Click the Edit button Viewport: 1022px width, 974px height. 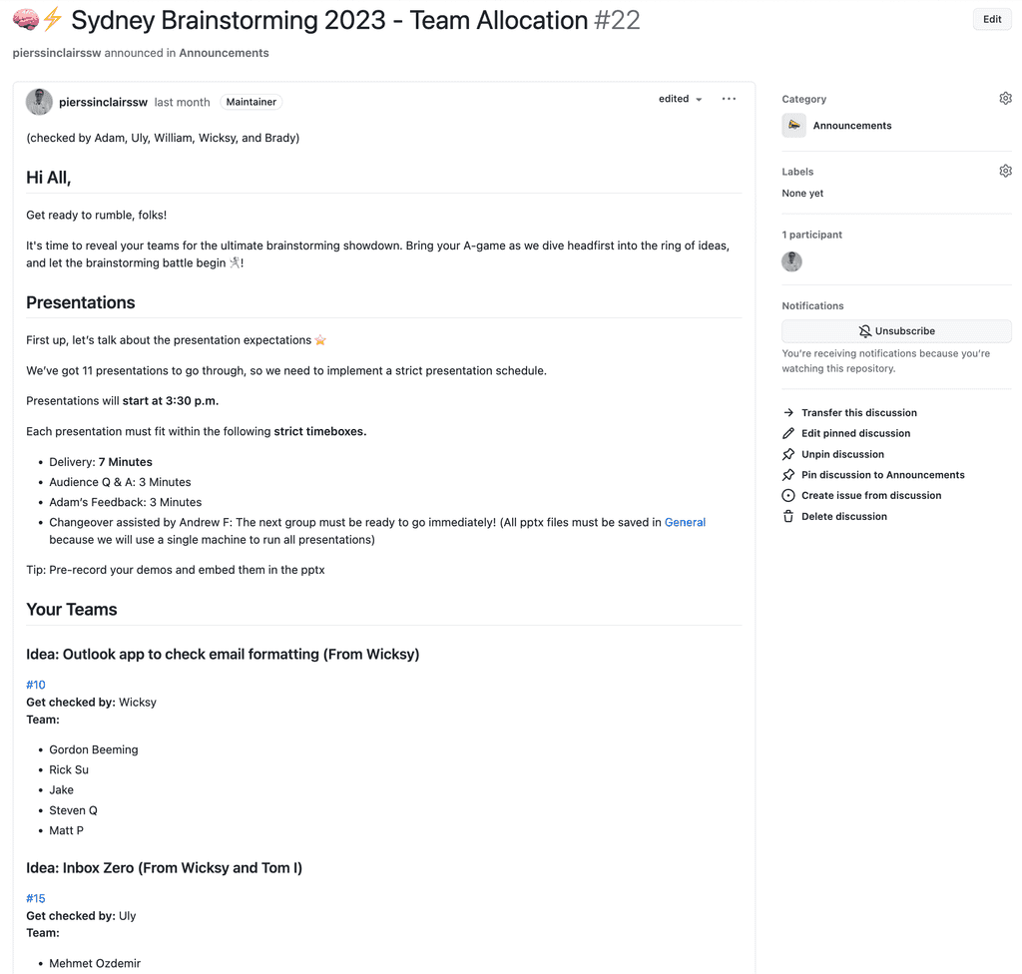[991, 19]
